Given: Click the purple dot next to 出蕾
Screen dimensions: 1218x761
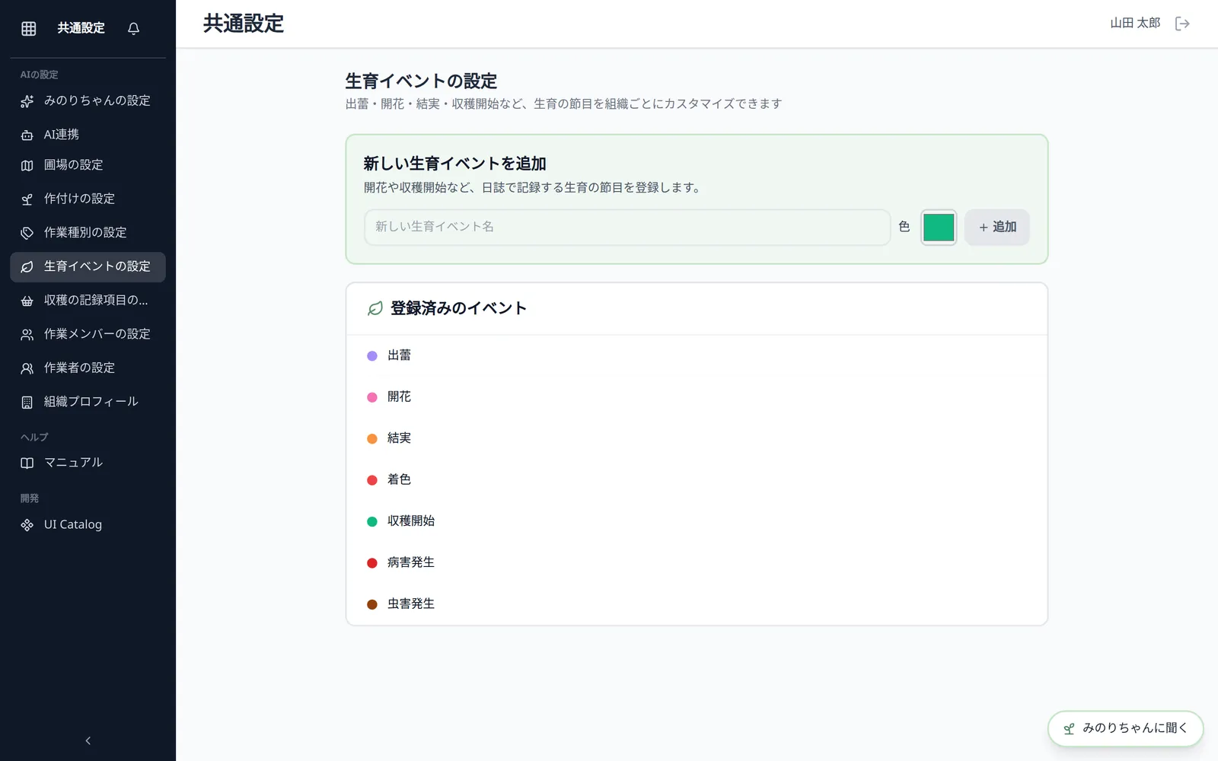Looking at the screenshot, I should 372,355.
